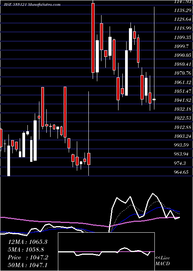This screenshot has height=271, width=193.
Task: Click the 1032.18 price axis label
Action: coord(183,110)
